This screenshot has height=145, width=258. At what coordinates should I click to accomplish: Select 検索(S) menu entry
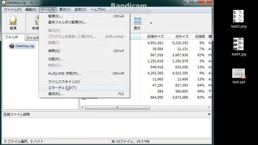click(84, 51)
